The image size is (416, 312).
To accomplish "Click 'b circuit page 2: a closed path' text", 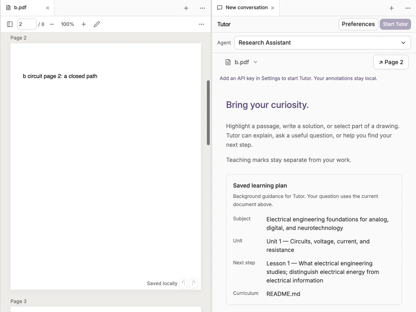I will pyautogui.click(x=60, y=76).
